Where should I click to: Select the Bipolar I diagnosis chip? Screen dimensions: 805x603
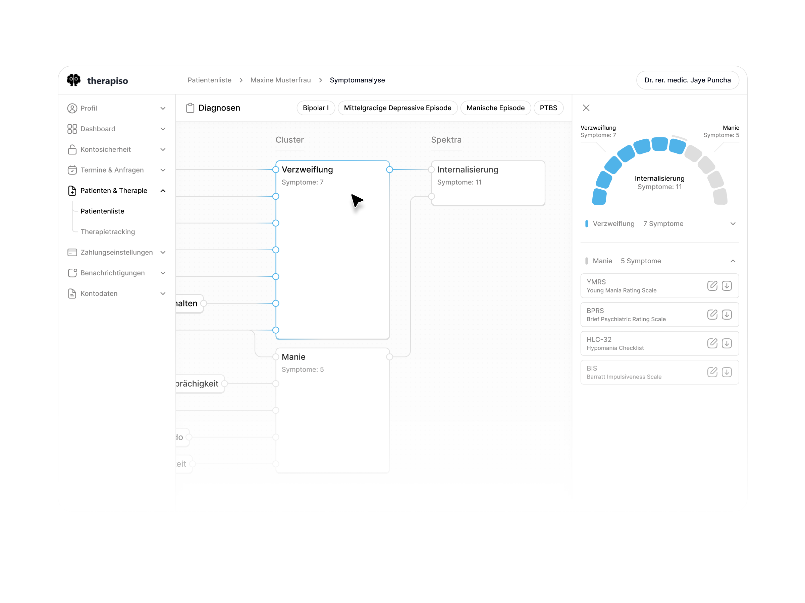316,108
